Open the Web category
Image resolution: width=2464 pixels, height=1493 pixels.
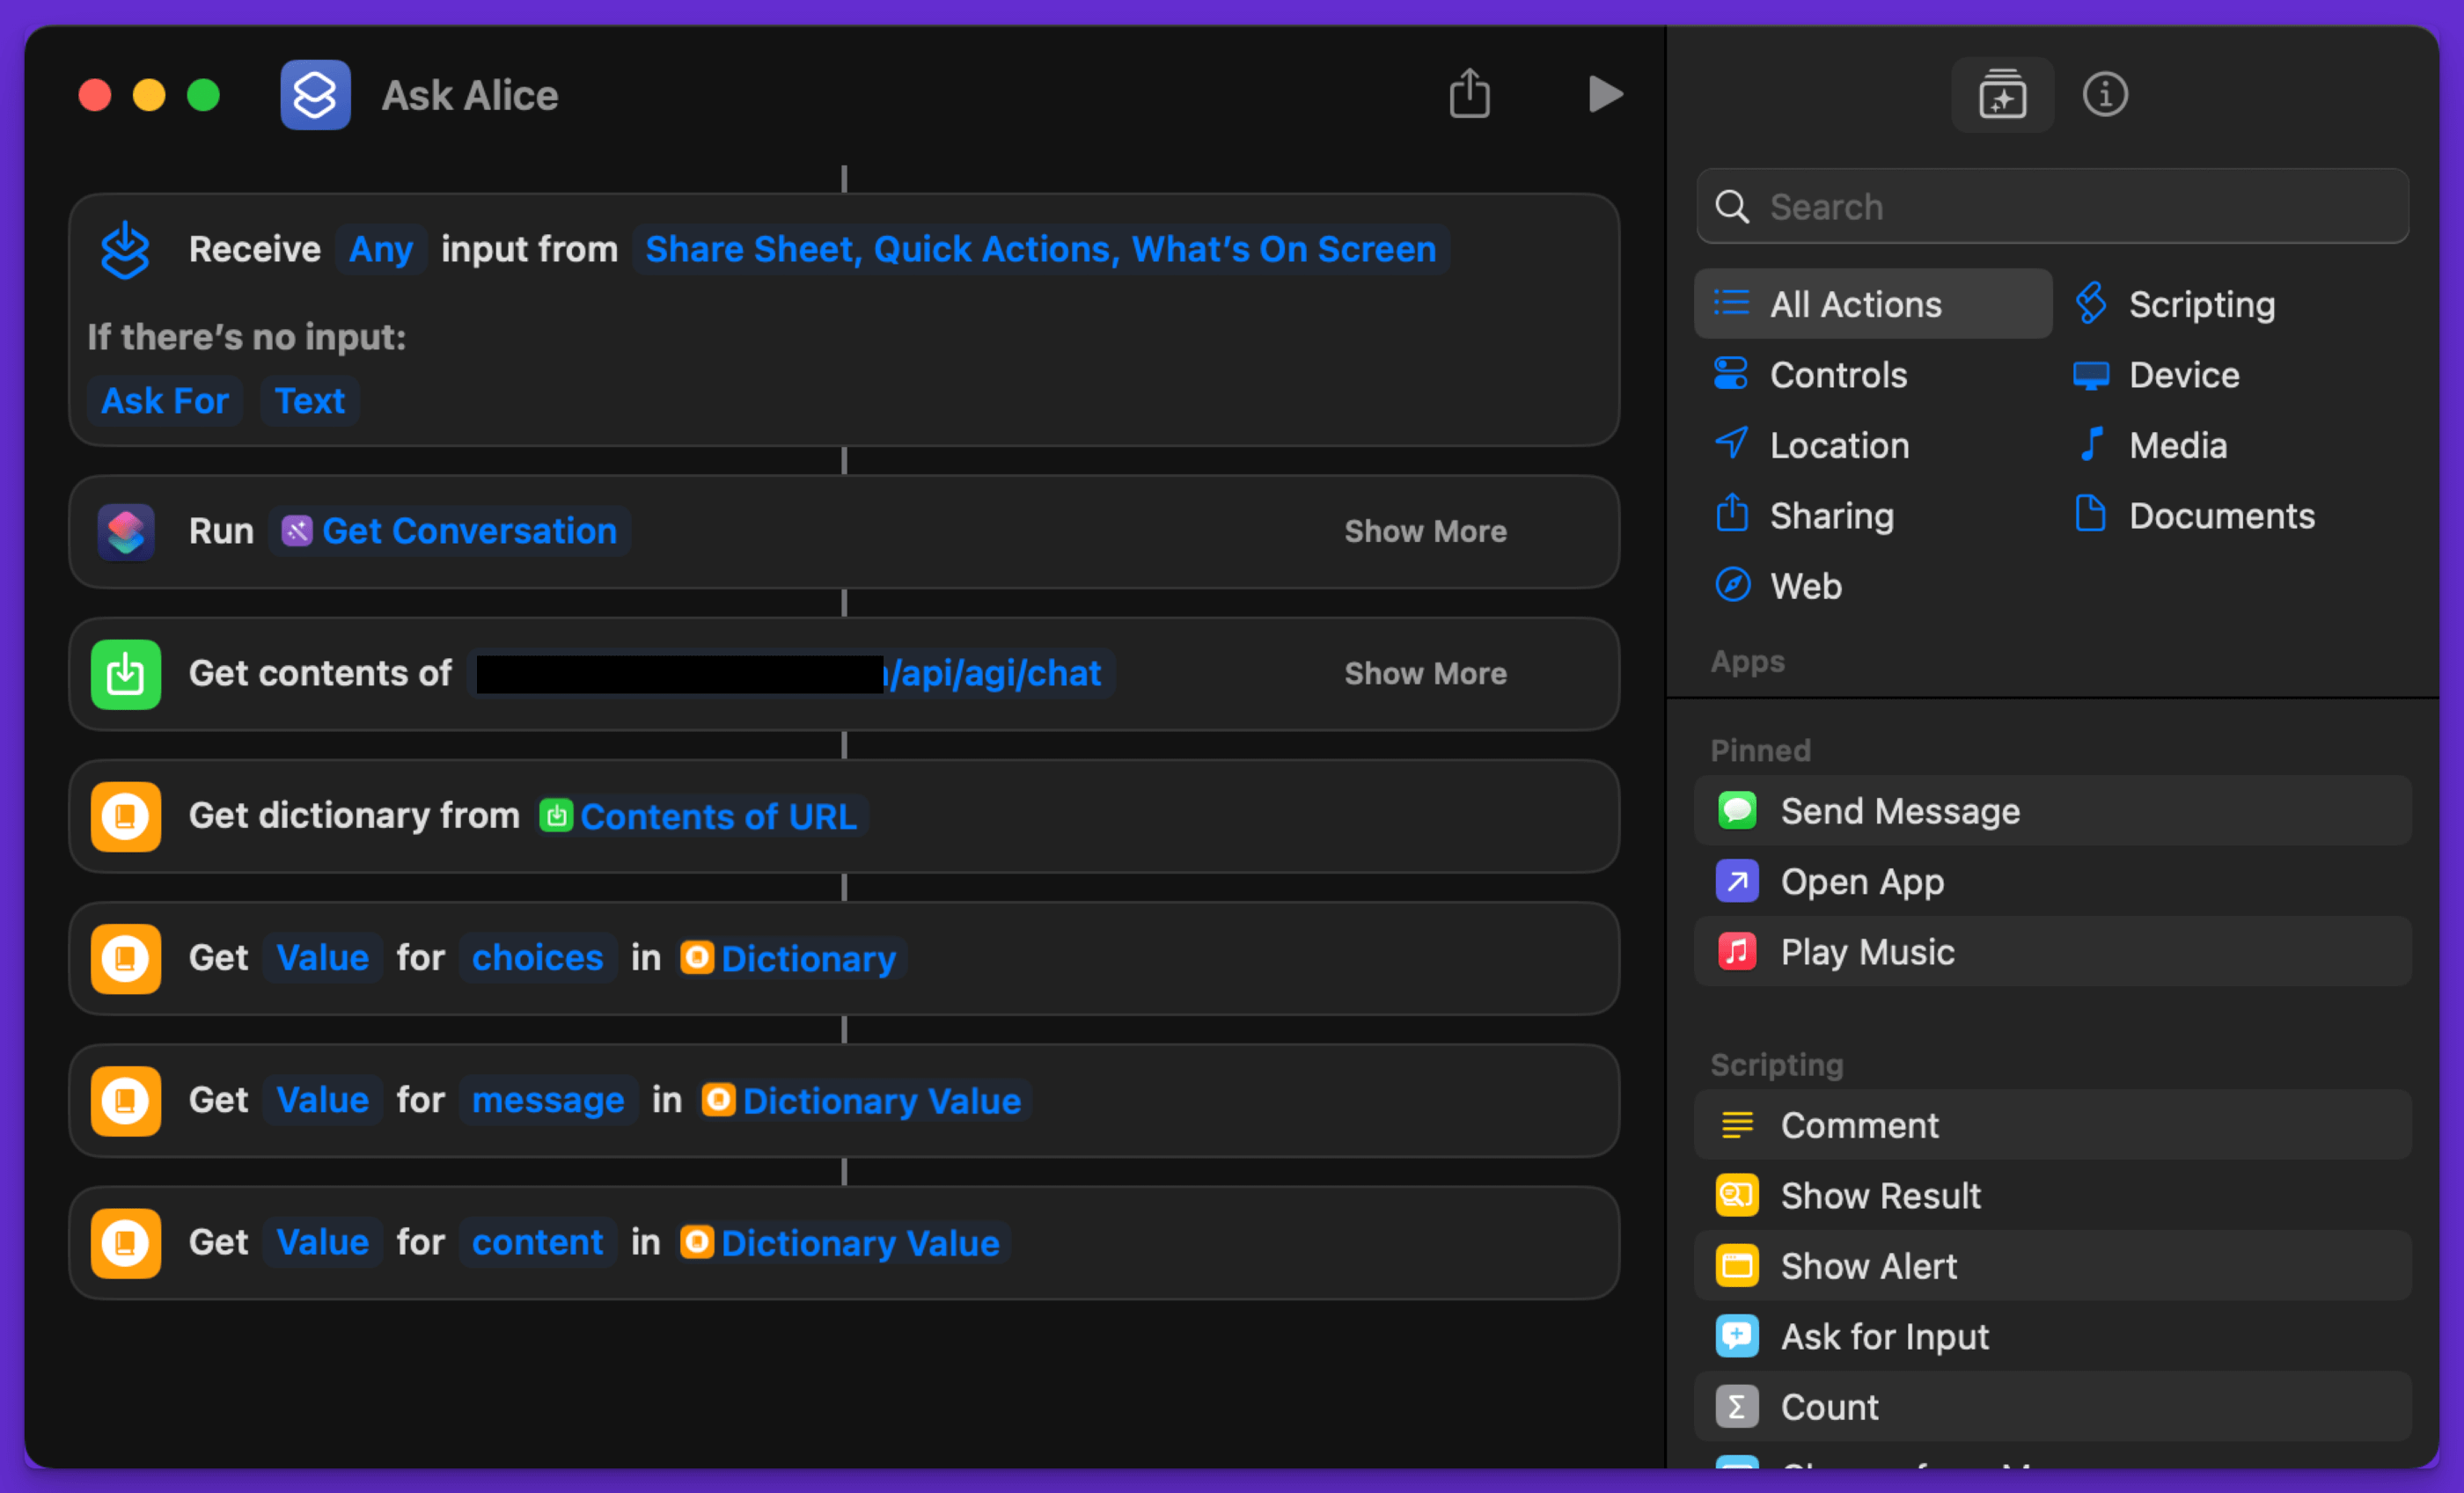coord(1805,586)
